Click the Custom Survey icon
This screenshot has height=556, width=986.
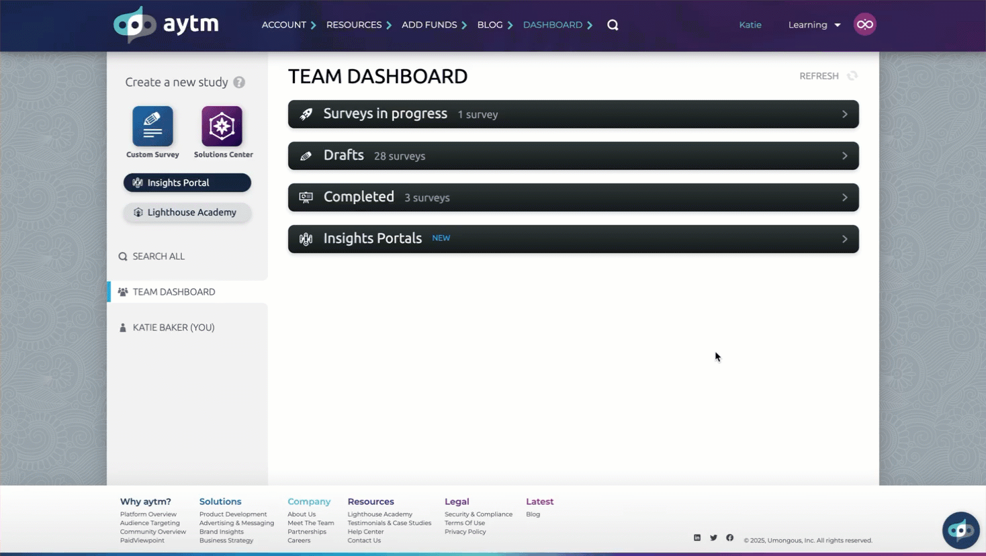click(152, 126)
